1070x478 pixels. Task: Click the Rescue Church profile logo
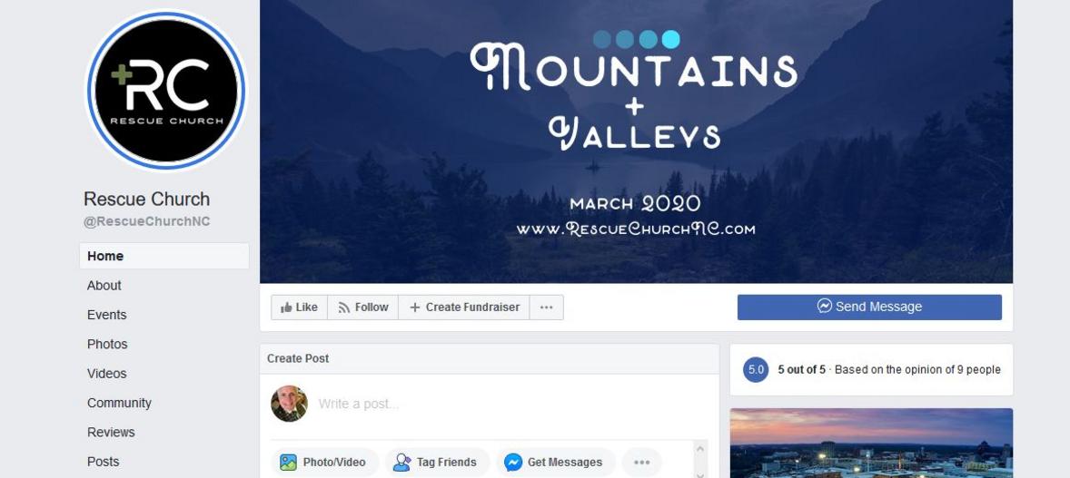(x=166, y=90)
